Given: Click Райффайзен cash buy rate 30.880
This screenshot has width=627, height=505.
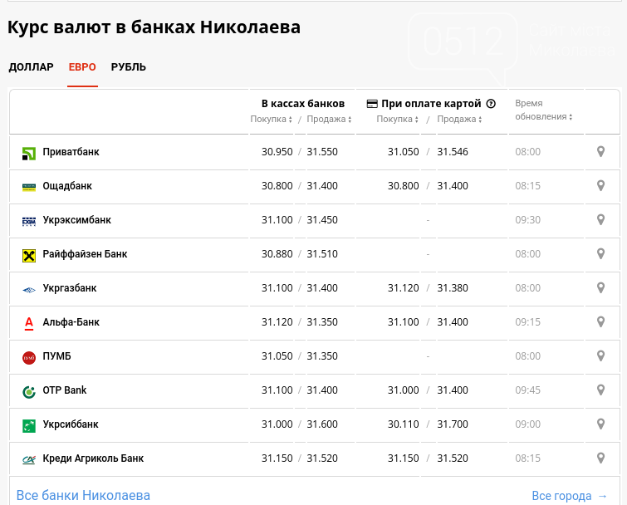Looking at the screenshot, I should [277, 254].
